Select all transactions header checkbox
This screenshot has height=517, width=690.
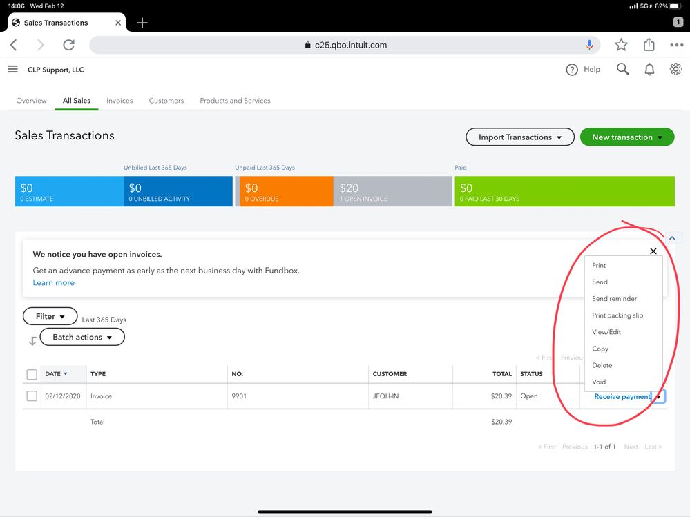pos(32,374)
